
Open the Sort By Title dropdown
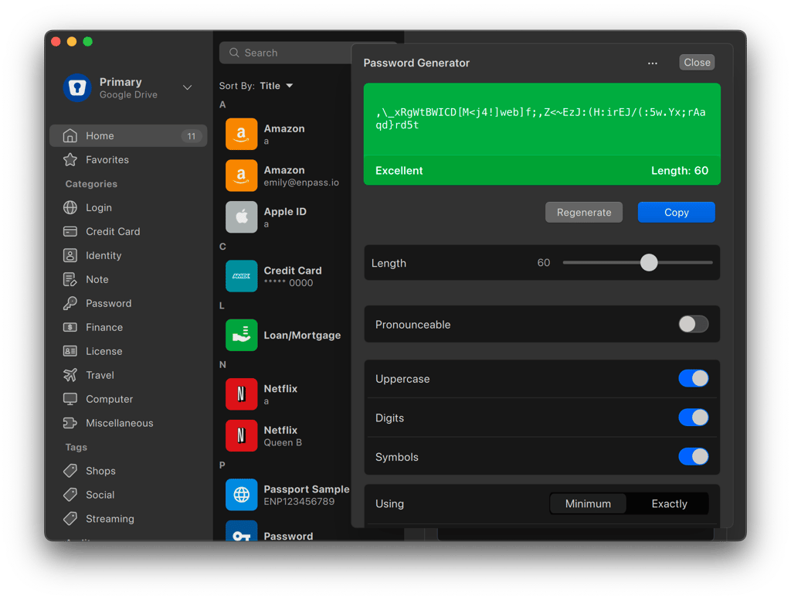[x=276, y=86]
